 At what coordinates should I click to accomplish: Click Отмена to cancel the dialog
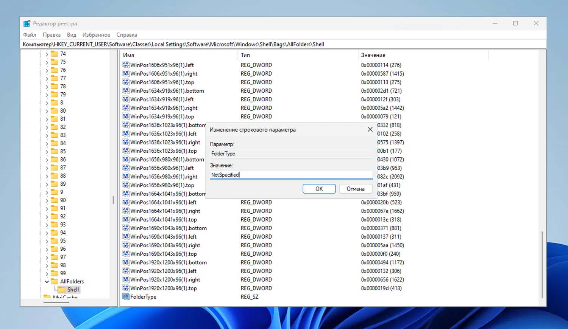pos(356,189)
